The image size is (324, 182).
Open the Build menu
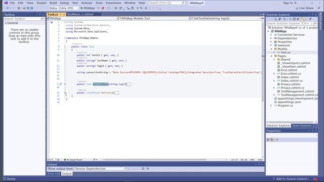(53, 3)
